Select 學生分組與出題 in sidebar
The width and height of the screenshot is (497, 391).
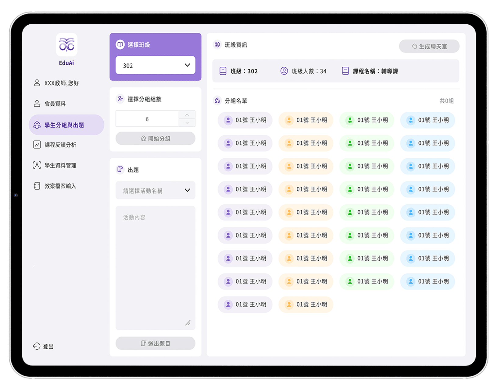[66, 125]
